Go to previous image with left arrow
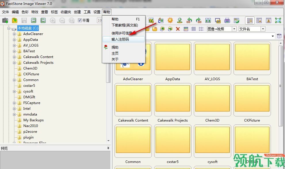The width and height of the screenshot is (285, 169). pos(33,20)
